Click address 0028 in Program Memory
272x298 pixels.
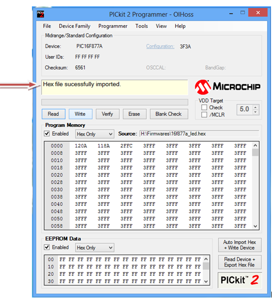[57, 182]
